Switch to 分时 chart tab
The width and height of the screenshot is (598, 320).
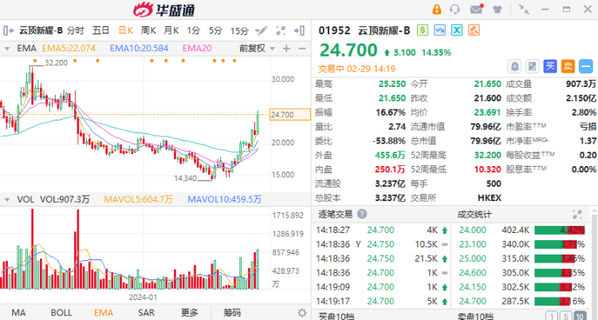point(76,30)
